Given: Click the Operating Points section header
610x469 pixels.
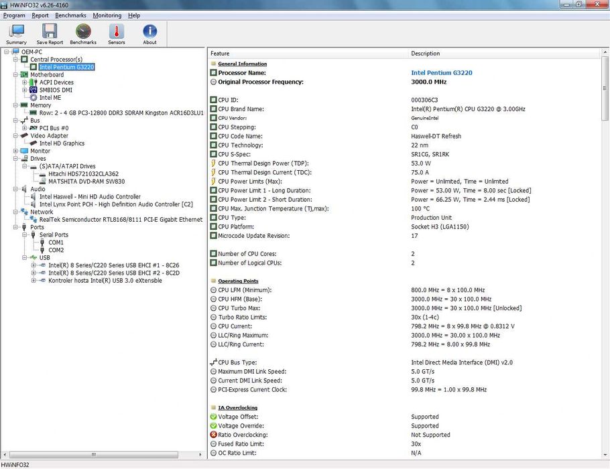Looking at the screenshot, I should (238, 281).
